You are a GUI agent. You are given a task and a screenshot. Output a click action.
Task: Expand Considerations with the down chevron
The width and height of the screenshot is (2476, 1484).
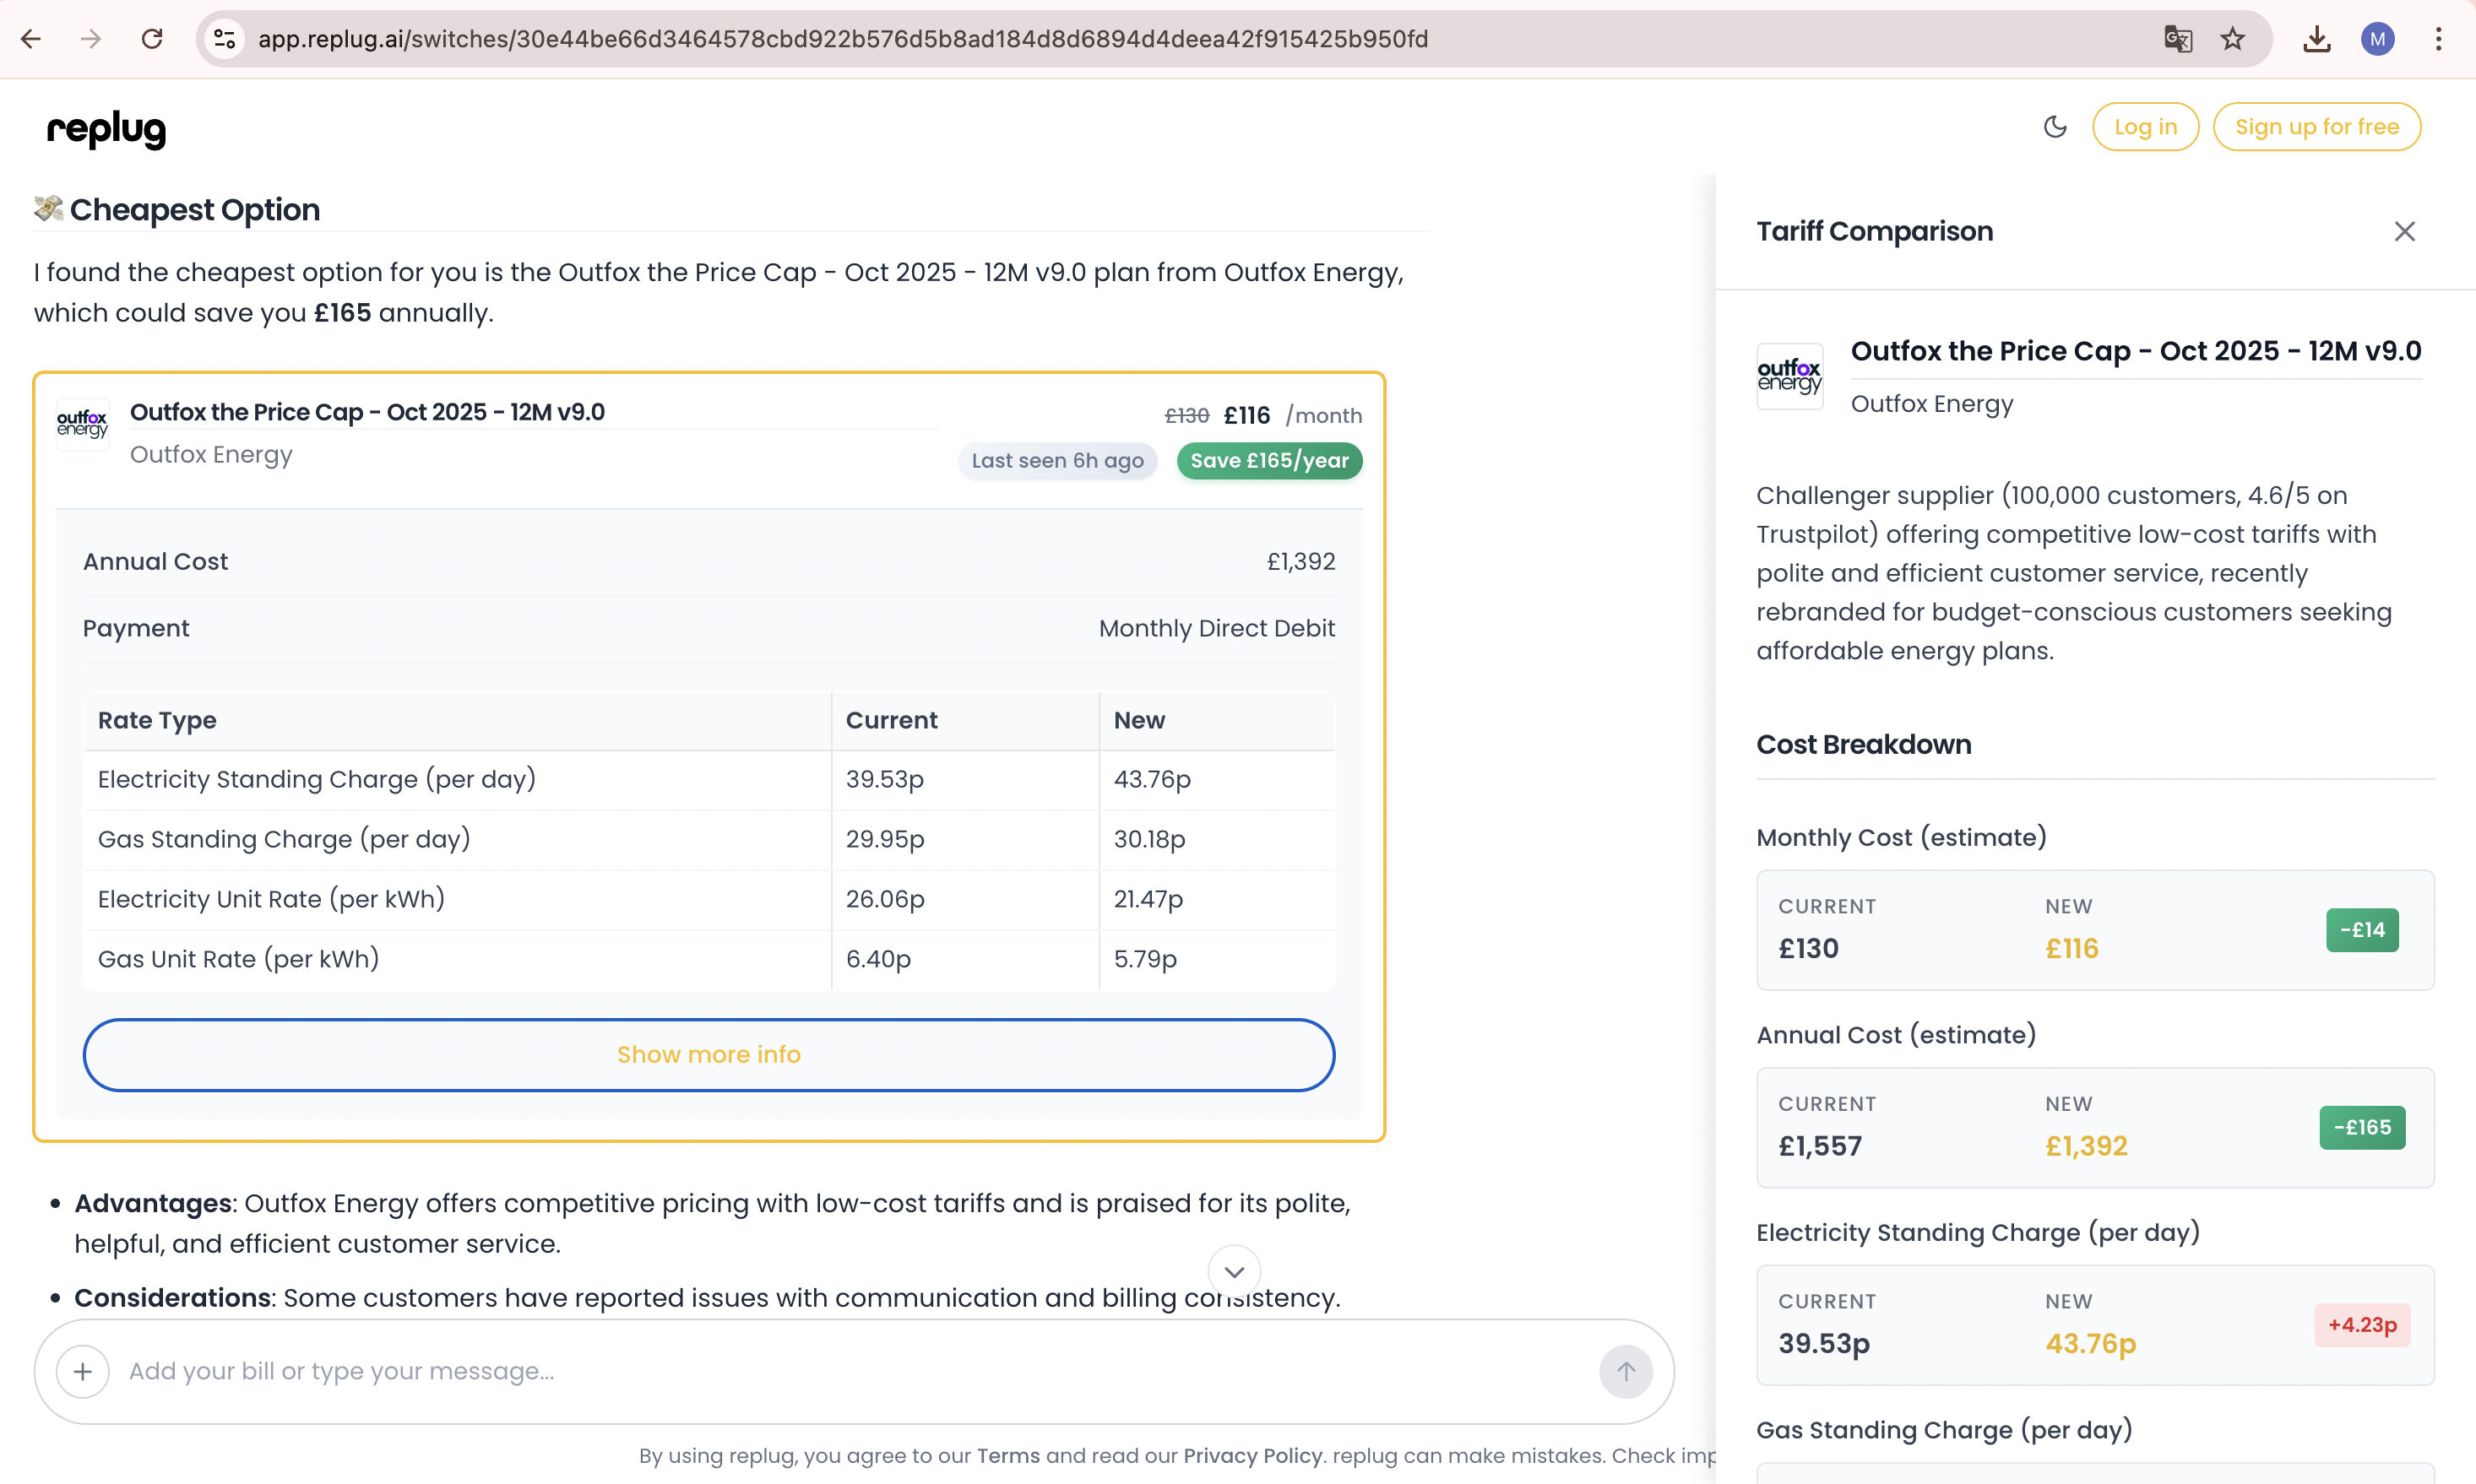(x=1235, y=1271)
